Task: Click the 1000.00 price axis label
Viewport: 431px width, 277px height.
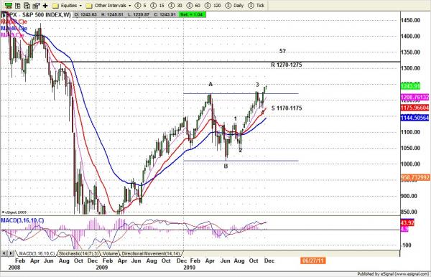Action: [x=410, y=164]
